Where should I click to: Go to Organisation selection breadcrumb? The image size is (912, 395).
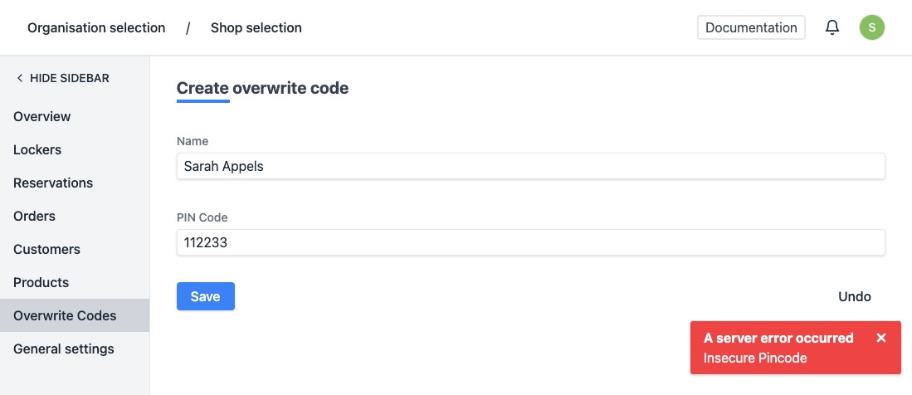pos(96,27)
